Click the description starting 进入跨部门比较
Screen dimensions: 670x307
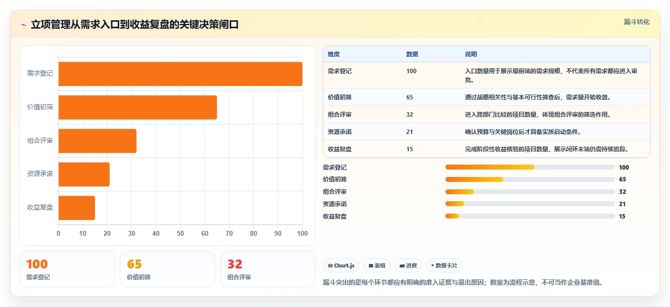coord(538,114)
